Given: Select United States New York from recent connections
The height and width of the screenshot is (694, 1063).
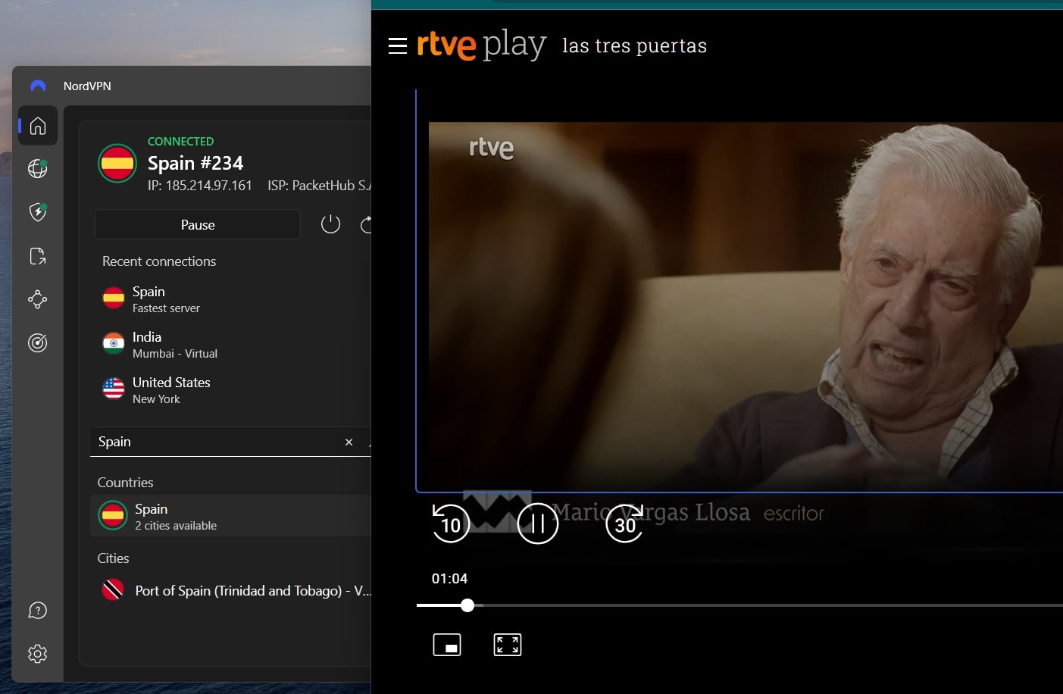Looking at the screenshot, I should (x=170, y=389).
